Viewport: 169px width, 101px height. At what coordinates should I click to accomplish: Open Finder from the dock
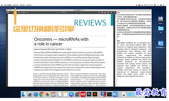point(24,94)
